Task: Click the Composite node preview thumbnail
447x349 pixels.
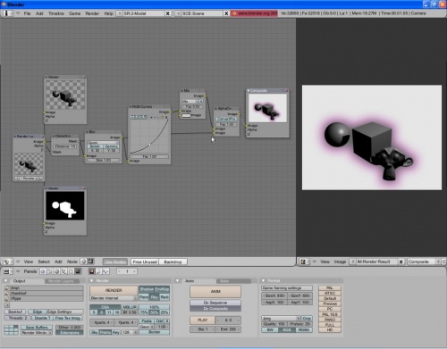Action: (x=267, y=108)
